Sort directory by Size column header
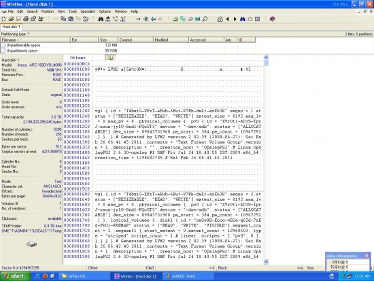Image resolution: width=374 pixels, height=281 pixels. (108, 40)
